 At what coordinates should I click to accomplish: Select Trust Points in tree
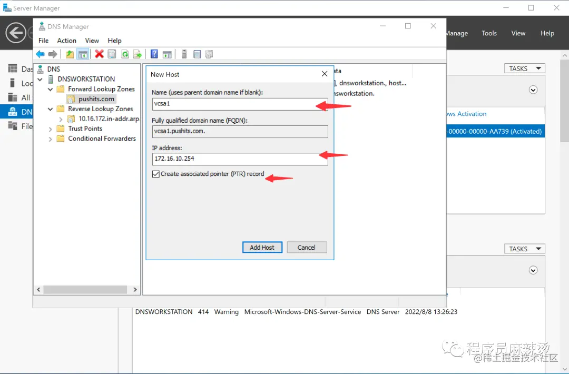point(85,129)
